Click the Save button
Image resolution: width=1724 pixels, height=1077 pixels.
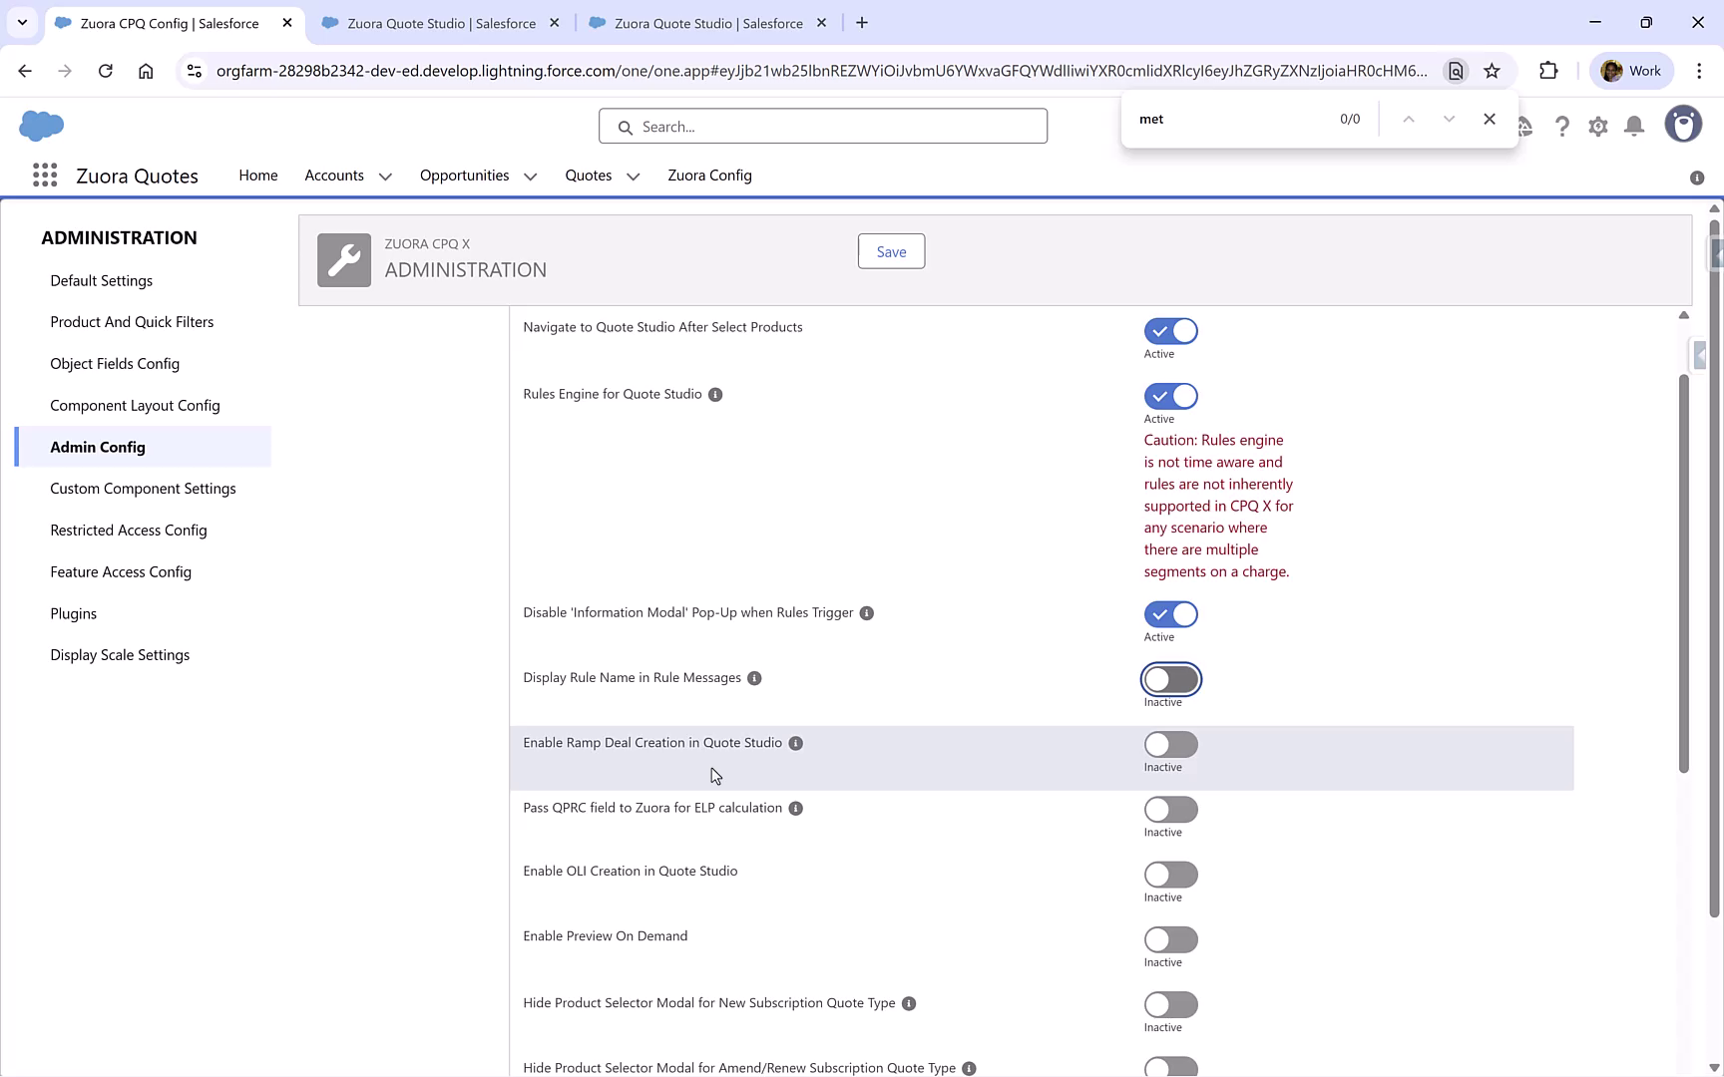point(890,251)
